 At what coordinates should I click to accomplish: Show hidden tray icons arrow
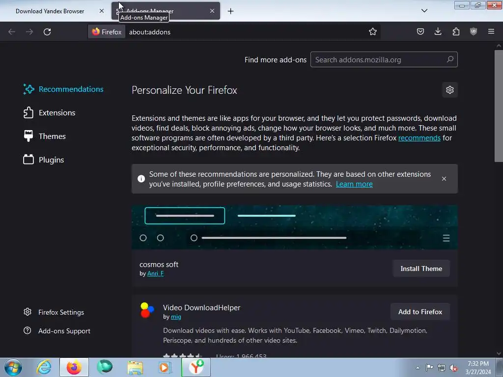pyautogui.click(x=418, y=368)
